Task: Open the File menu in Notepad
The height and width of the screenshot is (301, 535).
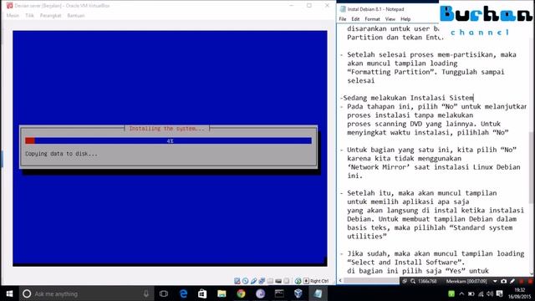Action: tap(343, 19)
